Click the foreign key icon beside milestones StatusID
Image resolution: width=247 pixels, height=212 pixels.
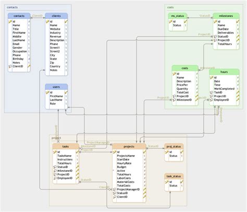click(x=215, y=37)
